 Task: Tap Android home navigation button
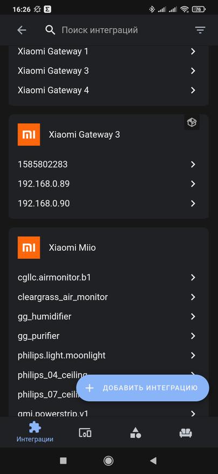[108, 460]
